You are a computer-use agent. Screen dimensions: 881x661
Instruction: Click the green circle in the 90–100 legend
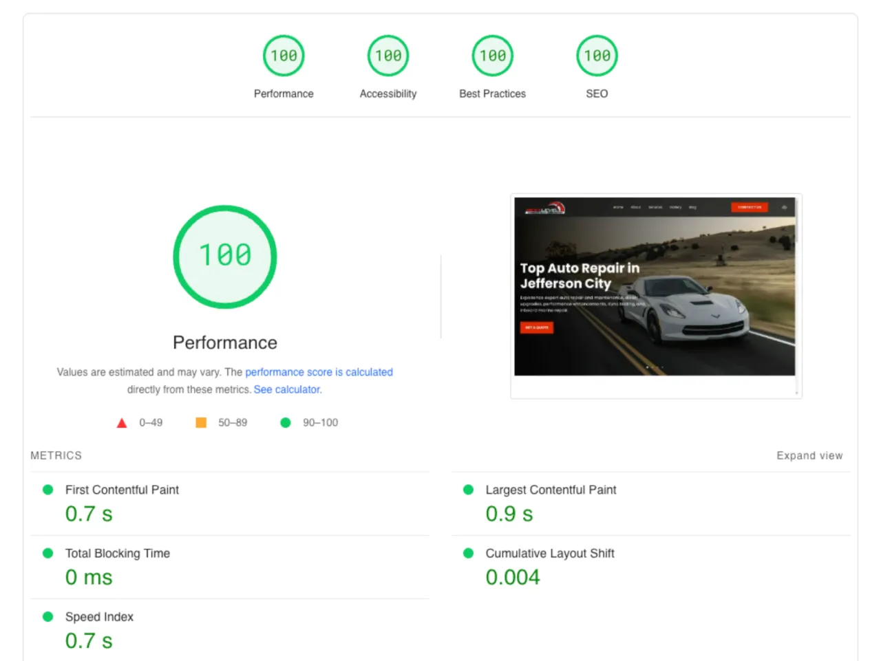pos(286,422)
